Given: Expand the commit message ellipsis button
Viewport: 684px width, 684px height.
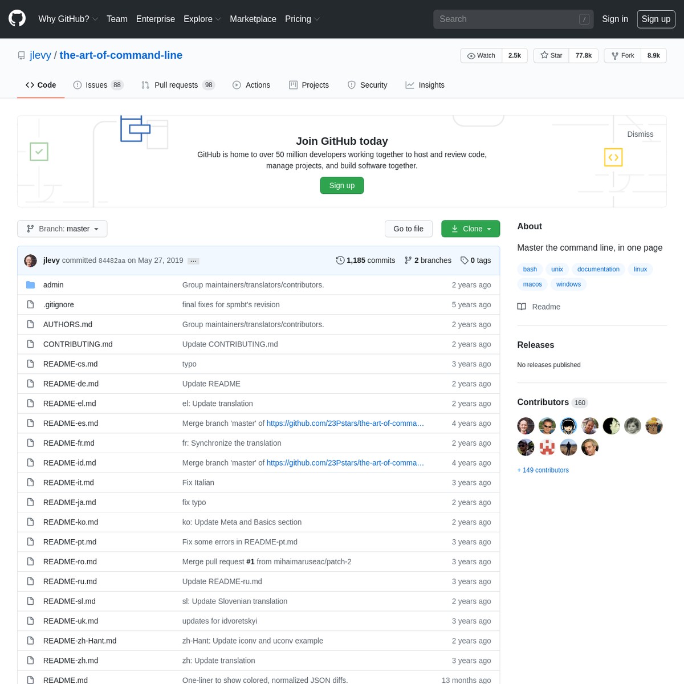Looking at the screenshot, I should (194, 261).
